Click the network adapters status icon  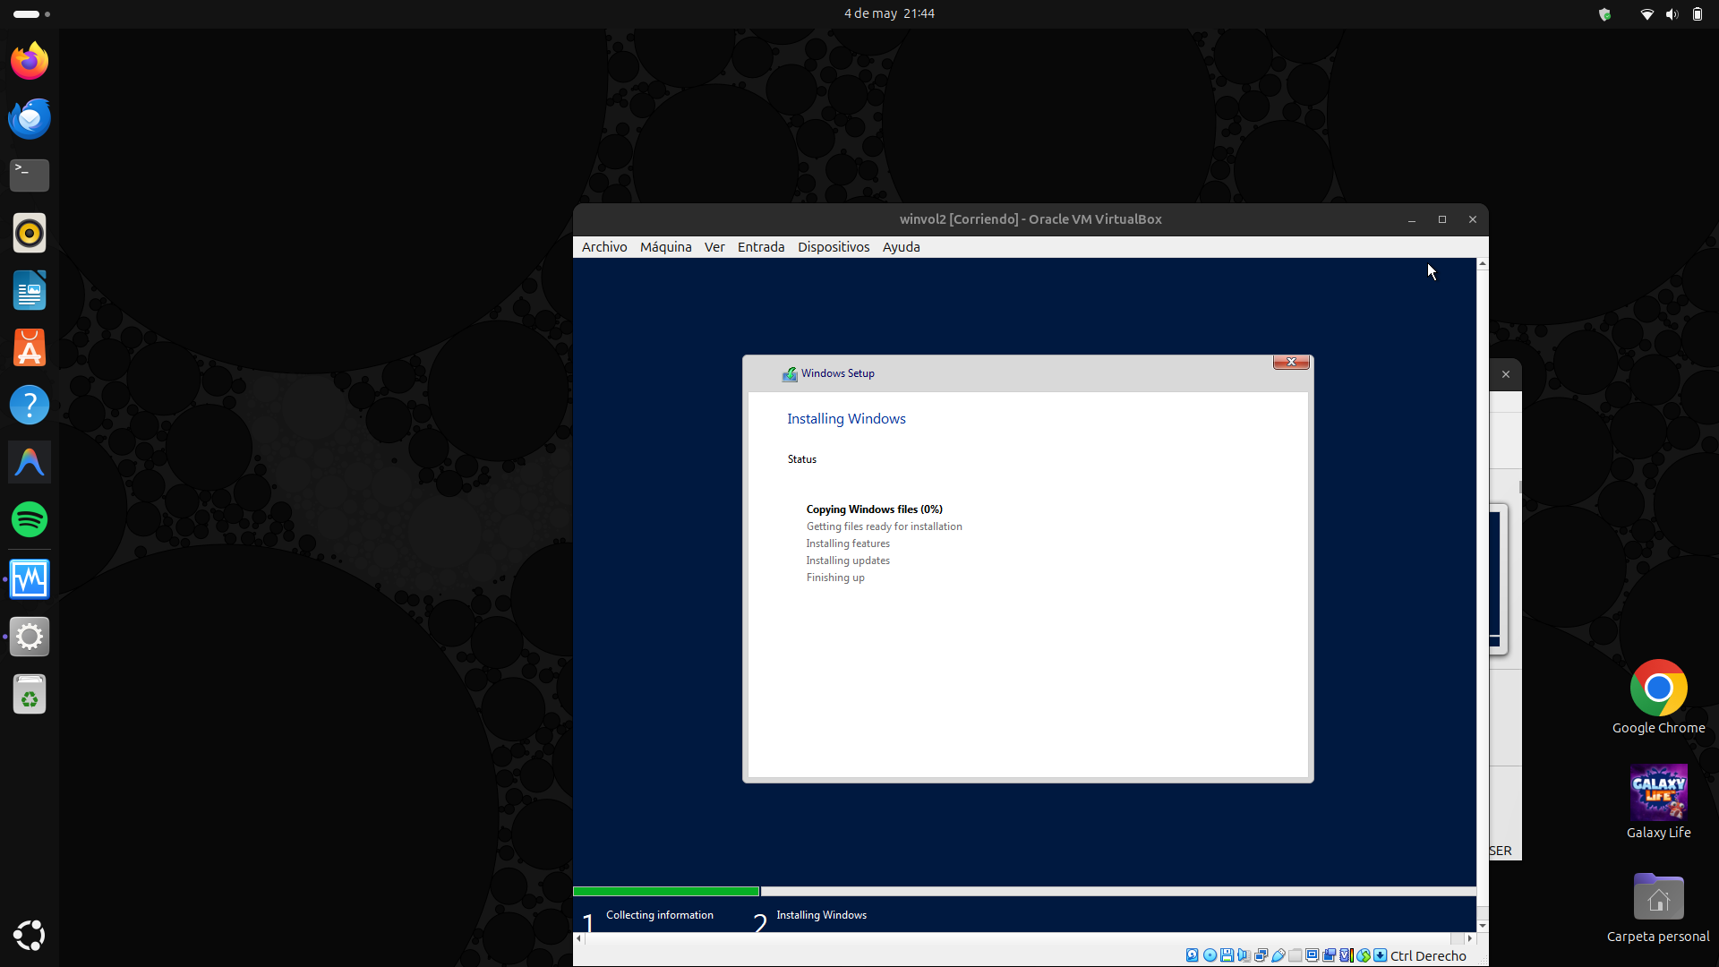pos(1261,955)
